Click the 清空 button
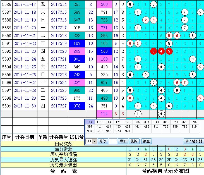 tap(146, 141)
